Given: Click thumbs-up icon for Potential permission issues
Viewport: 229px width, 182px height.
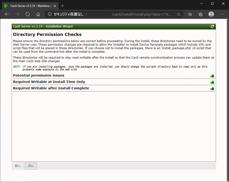Looking at the screenshot, I should coord(212,76).
